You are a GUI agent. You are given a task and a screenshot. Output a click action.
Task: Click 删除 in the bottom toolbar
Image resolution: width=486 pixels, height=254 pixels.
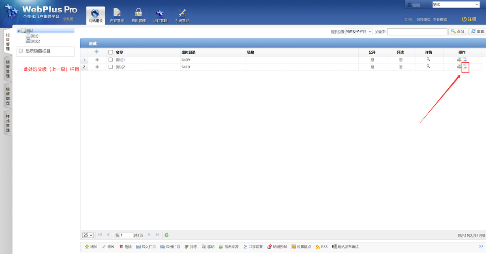tap(126, 247)
